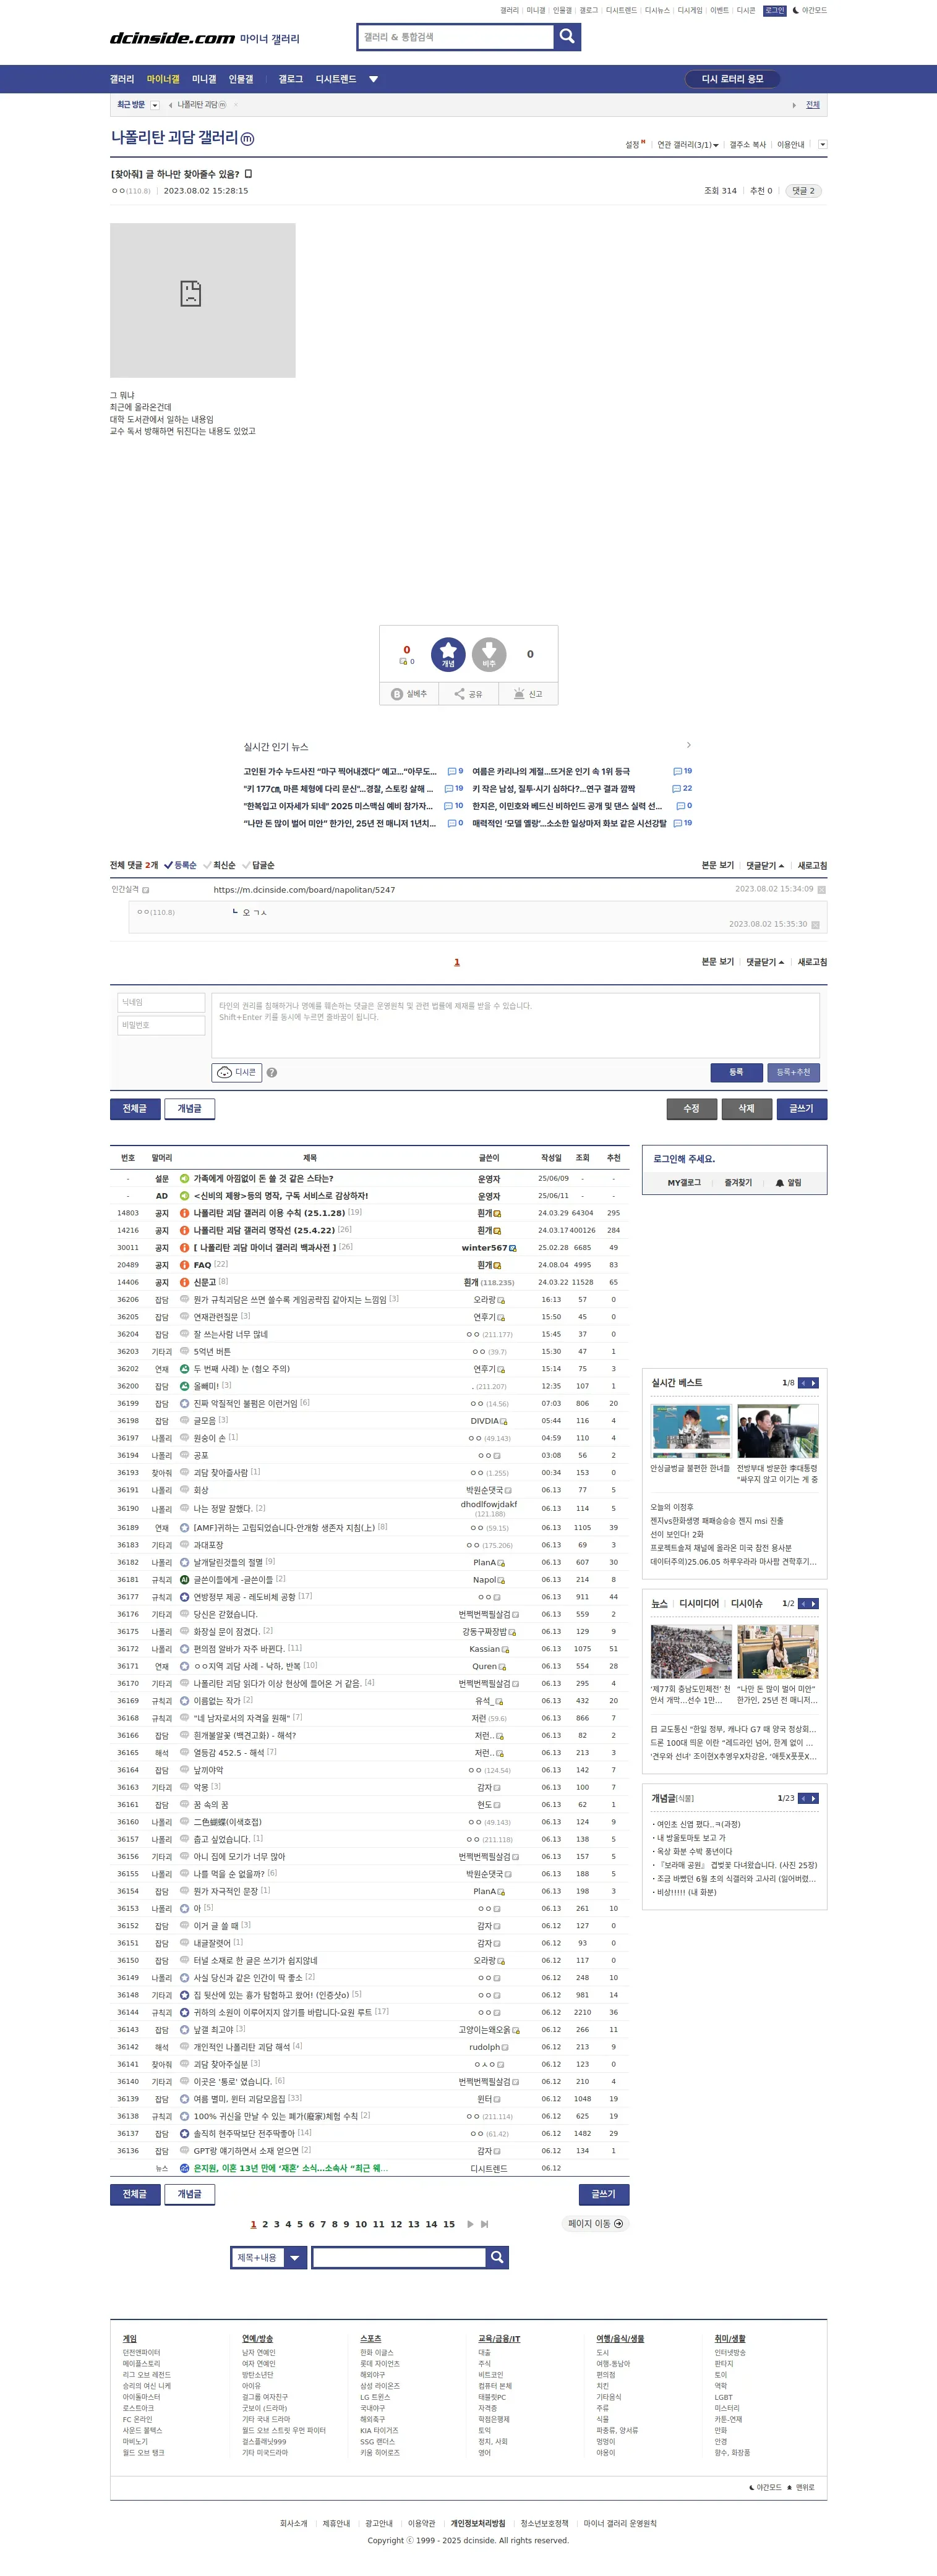Delete comment dated 2023.08.02 15:34:09 x icon
Viewport: 937px width, 2576px height.
point(822,889)
